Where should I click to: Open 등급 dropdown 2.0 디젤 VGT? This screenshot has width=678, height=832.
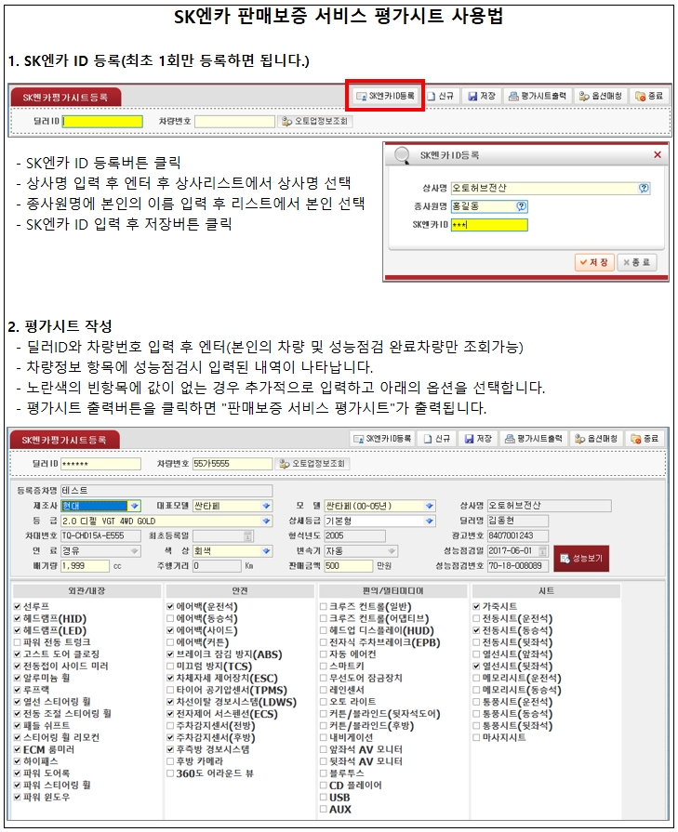click(267, 522)
